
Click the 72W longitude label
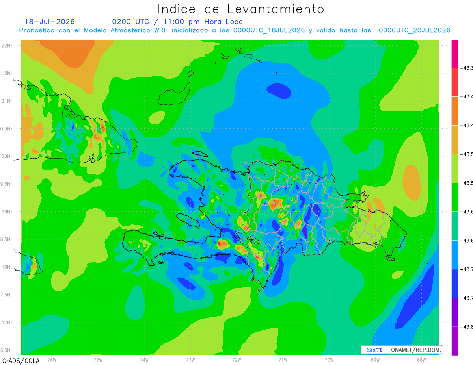tap(236, 359)
